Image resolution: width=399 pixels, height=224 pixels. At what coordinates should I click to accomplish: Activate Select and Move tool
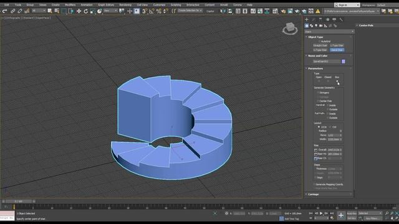(x=79, y=11)
